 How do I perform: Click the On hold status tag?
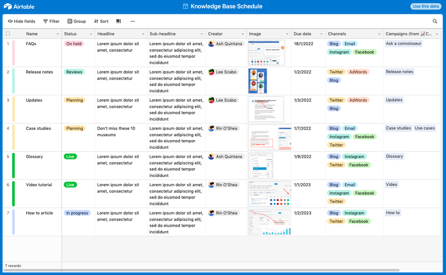coord(74,44)
